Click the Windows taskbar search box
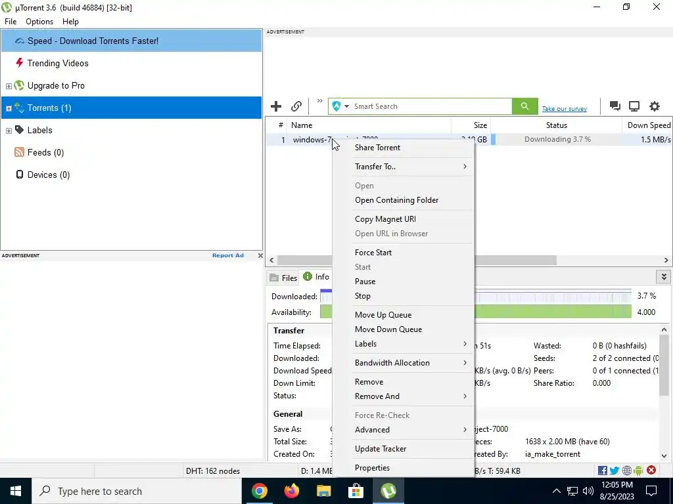 [137, 491]
